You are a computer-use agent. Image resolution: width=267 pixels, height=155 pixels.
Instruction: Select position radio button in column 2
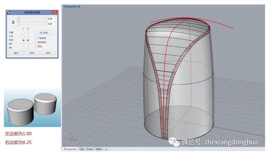click(x=28, y=32)
